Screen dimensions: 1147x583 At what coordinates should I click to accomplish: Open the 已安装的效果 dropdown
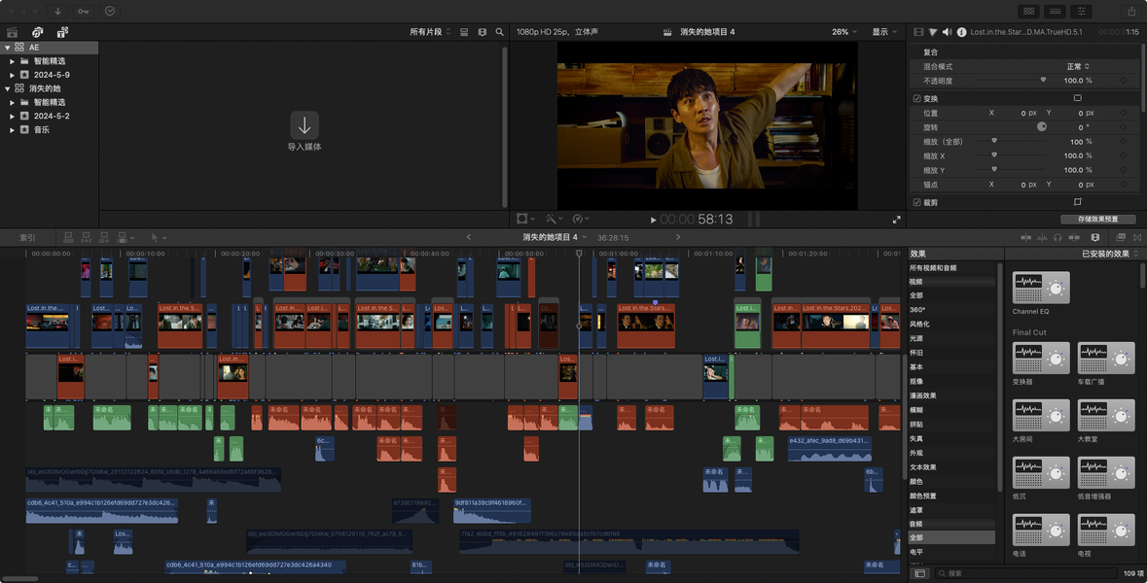coord(1110,255)
